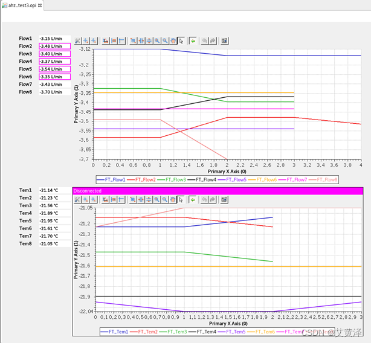Image resolution: width=371 pixels, height=343 pixels.
Task: Select vertical zoom tool on Flow graph
Action: pos(149,41)
